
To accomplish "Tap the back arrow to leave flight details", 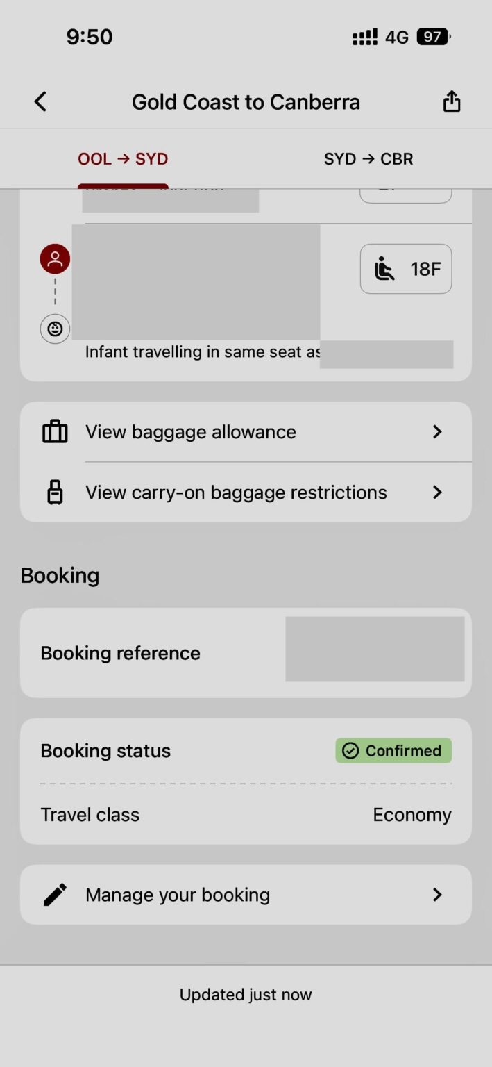I will point(40,101).
